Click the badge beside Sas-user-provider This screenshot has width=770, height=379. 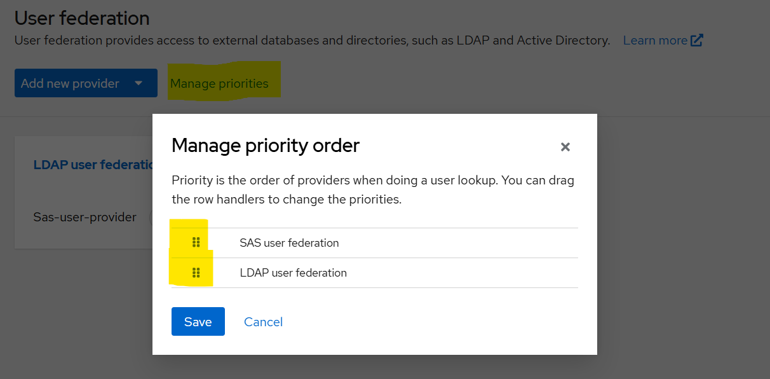click(x=150, y=217)
